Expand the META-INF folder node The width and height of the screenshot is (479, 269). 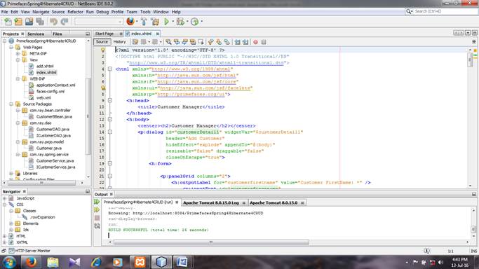(x=18, y=54)
